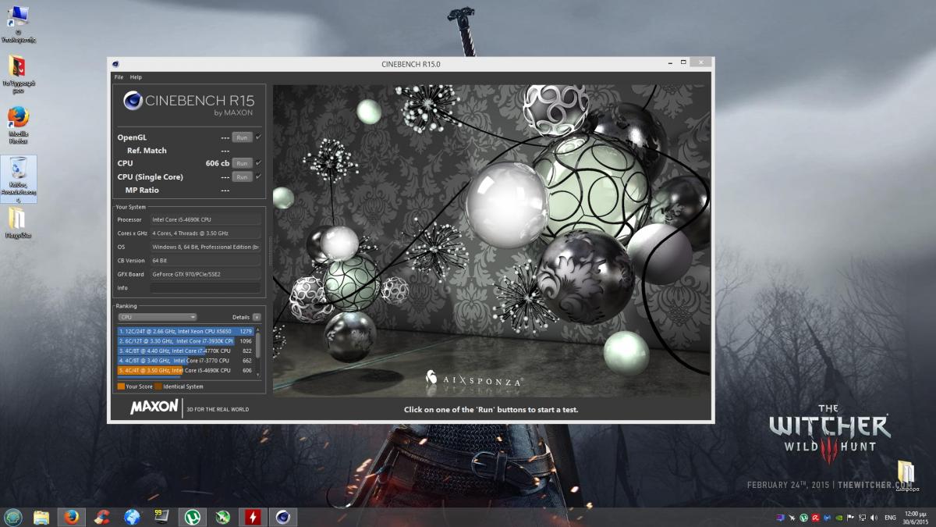Click the processor value Intel Core i5-4690K CPU
This screenshot has height=527, width=936.
pos(206,220)
